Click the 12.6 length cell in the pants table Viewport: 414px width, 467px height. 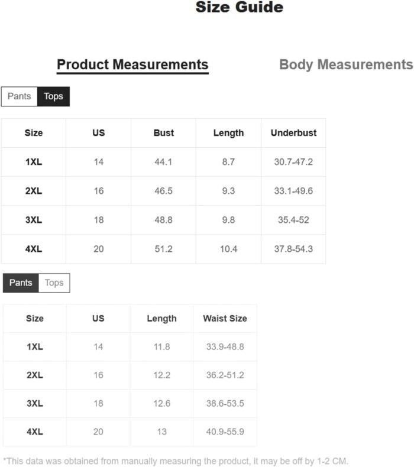point(161,404)
